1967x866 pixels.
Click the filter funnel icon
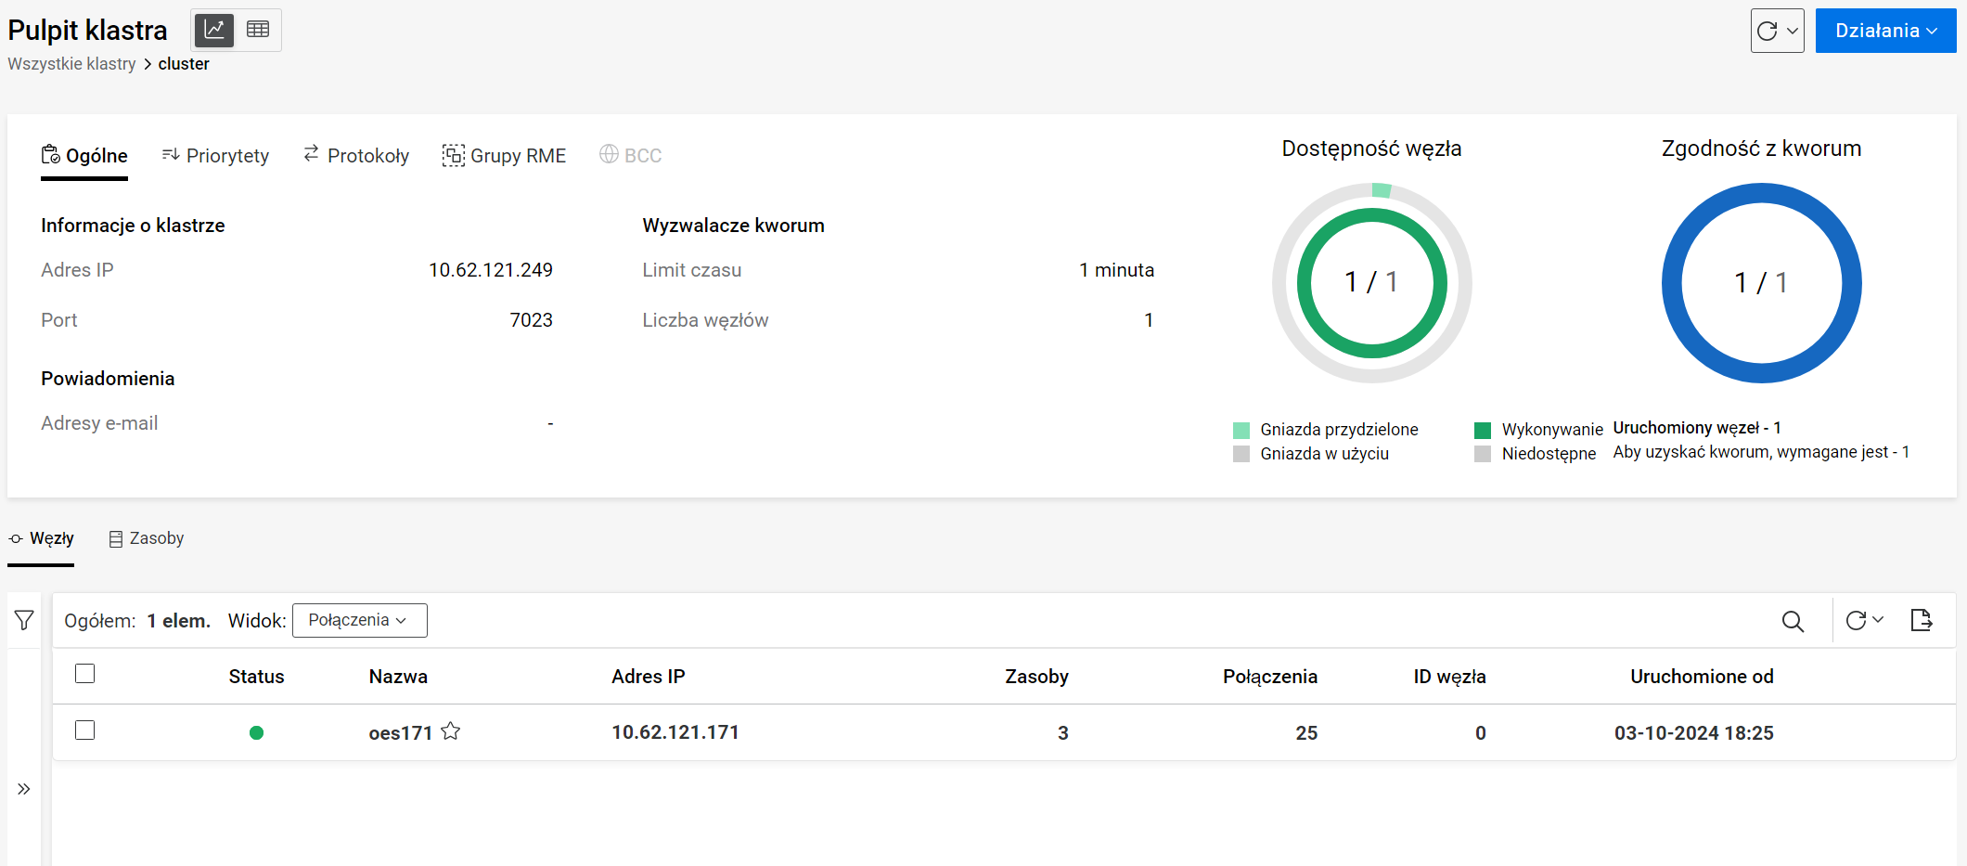[x=24, y=620]
